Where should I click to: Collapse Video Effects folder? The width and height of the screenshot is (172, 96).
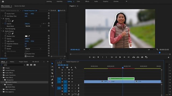[1, 78]
